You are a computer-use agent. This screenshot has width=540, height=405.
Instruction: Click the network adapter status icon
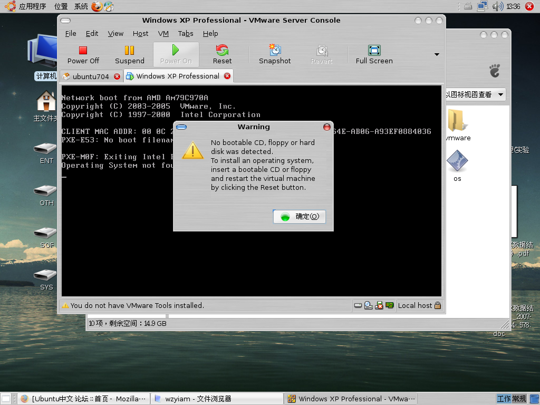point(390,305)
